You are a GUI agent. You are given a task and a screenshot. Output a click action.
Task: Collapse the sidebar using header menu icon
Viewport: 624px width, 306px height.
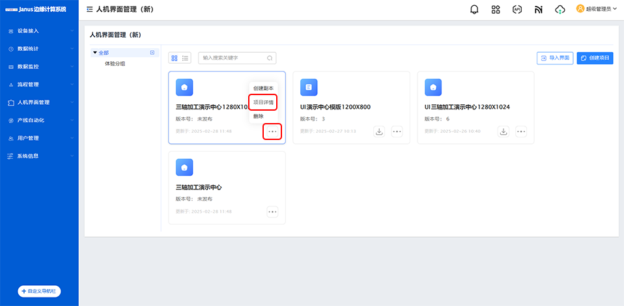coord(90,9)
